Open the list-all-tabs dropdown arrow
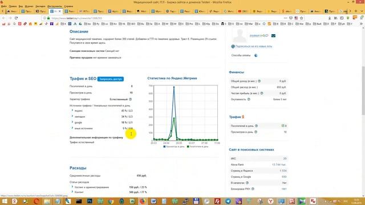 362,11
